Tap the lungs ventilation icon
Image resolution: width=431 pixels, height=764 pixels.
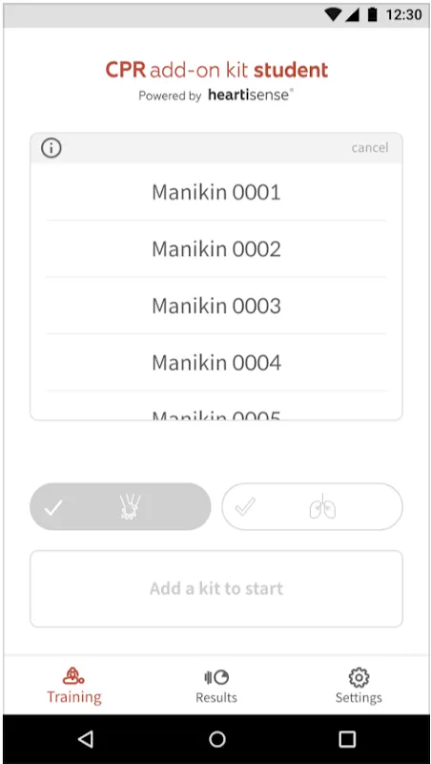(322, 507)
